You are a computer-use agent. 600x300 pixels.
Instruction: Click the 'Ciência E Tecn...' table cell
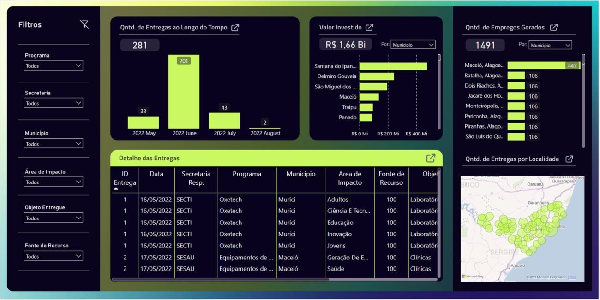[348, 211]
